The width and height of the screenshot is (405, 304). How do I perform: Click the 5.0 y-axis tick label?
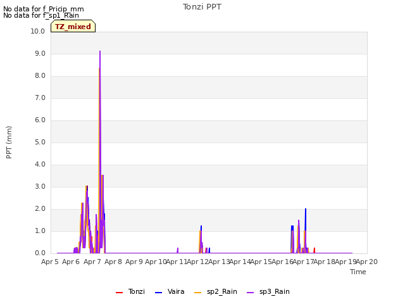[x=40, y=142]
